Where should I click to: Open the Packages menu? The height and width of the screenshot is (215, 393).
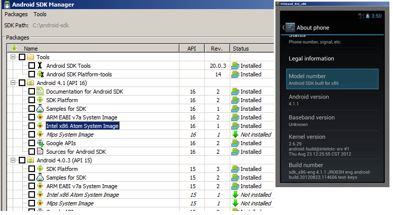click(x=16, y=14)
